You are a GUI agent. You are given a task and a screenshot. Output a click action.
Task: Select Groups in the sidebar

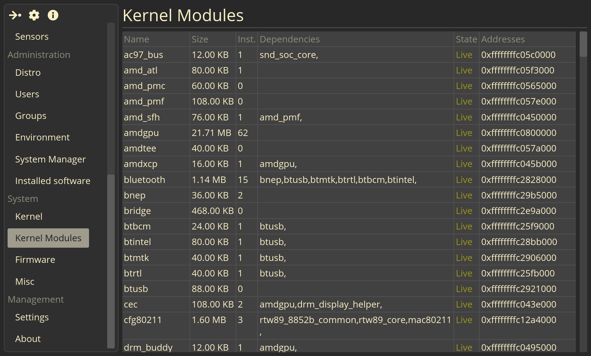[x=31, y=116]
